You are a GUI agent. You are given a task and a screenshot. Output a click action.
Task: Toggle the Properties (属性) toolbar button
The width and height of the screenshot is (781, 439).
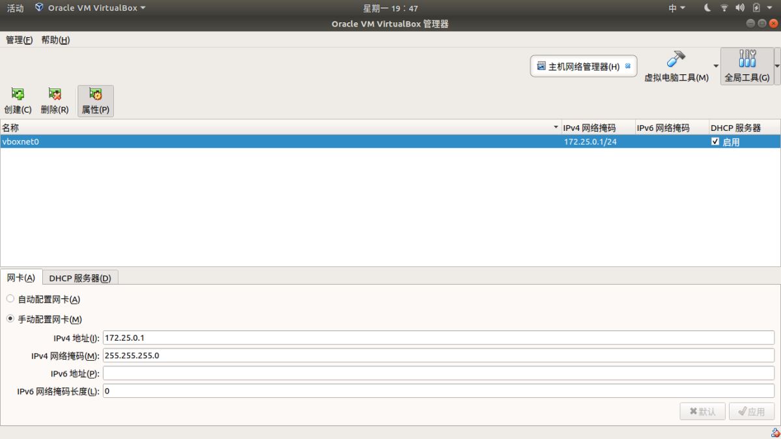tap(96, 101)
